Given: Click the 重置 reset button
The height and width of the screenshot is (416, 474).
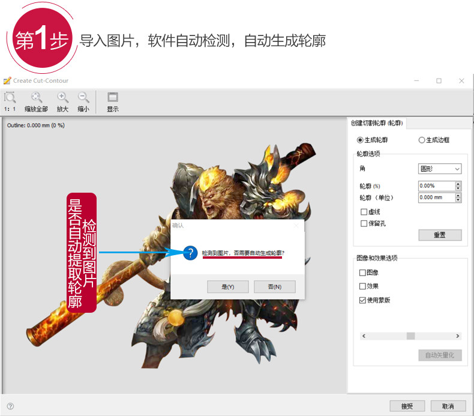Looking at the screenshot, I should (440, 235).
